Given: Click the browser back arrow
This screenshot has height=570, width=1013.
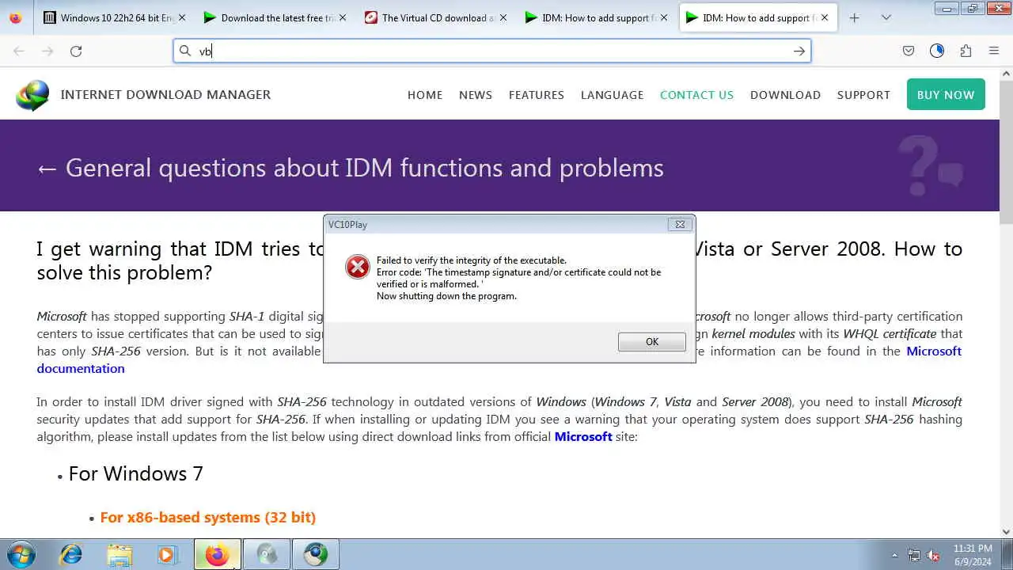Looking at the screenshot, I should click(19, 51).
